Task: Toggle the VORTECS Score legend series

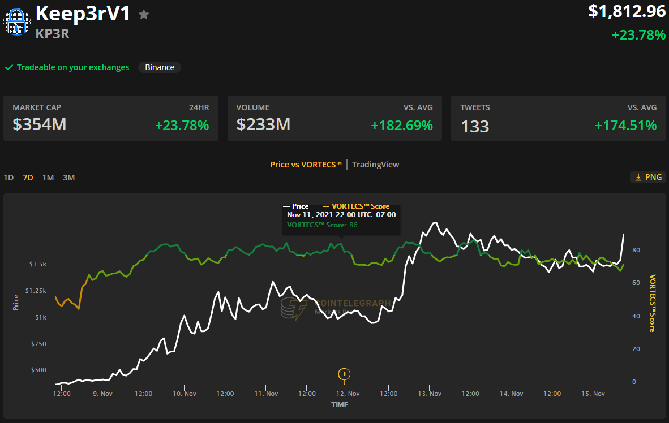Action: pos(355,206)
